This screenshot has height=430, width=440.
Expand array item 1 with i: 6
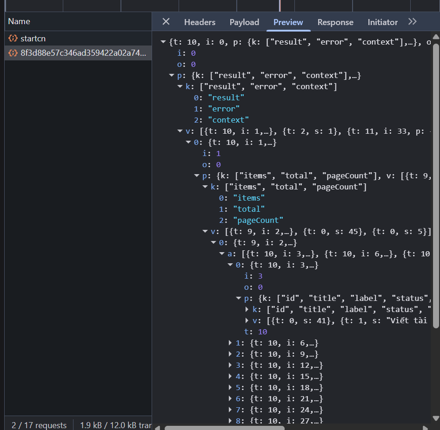(x=230, y=343)
